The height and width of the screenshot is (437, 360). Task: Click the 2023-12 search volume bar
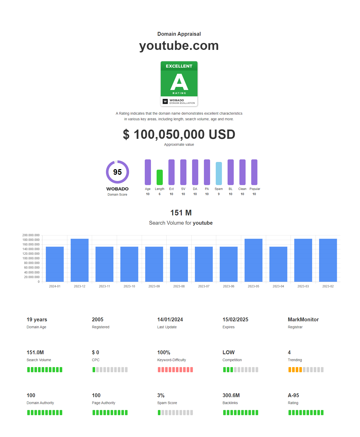tap(80, 260)
